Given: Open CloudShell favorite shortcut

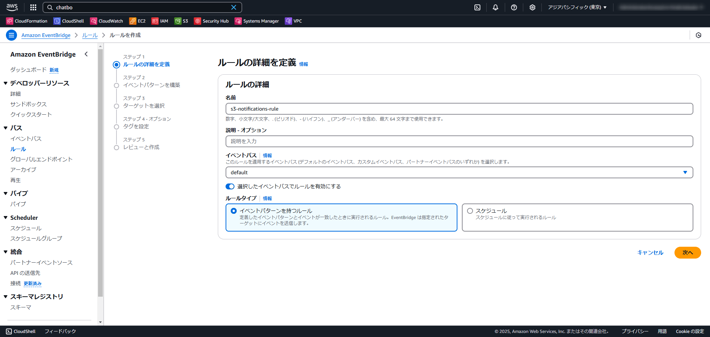Looking at the screenshot, I should pyautogui.click(x=69, y=21).
